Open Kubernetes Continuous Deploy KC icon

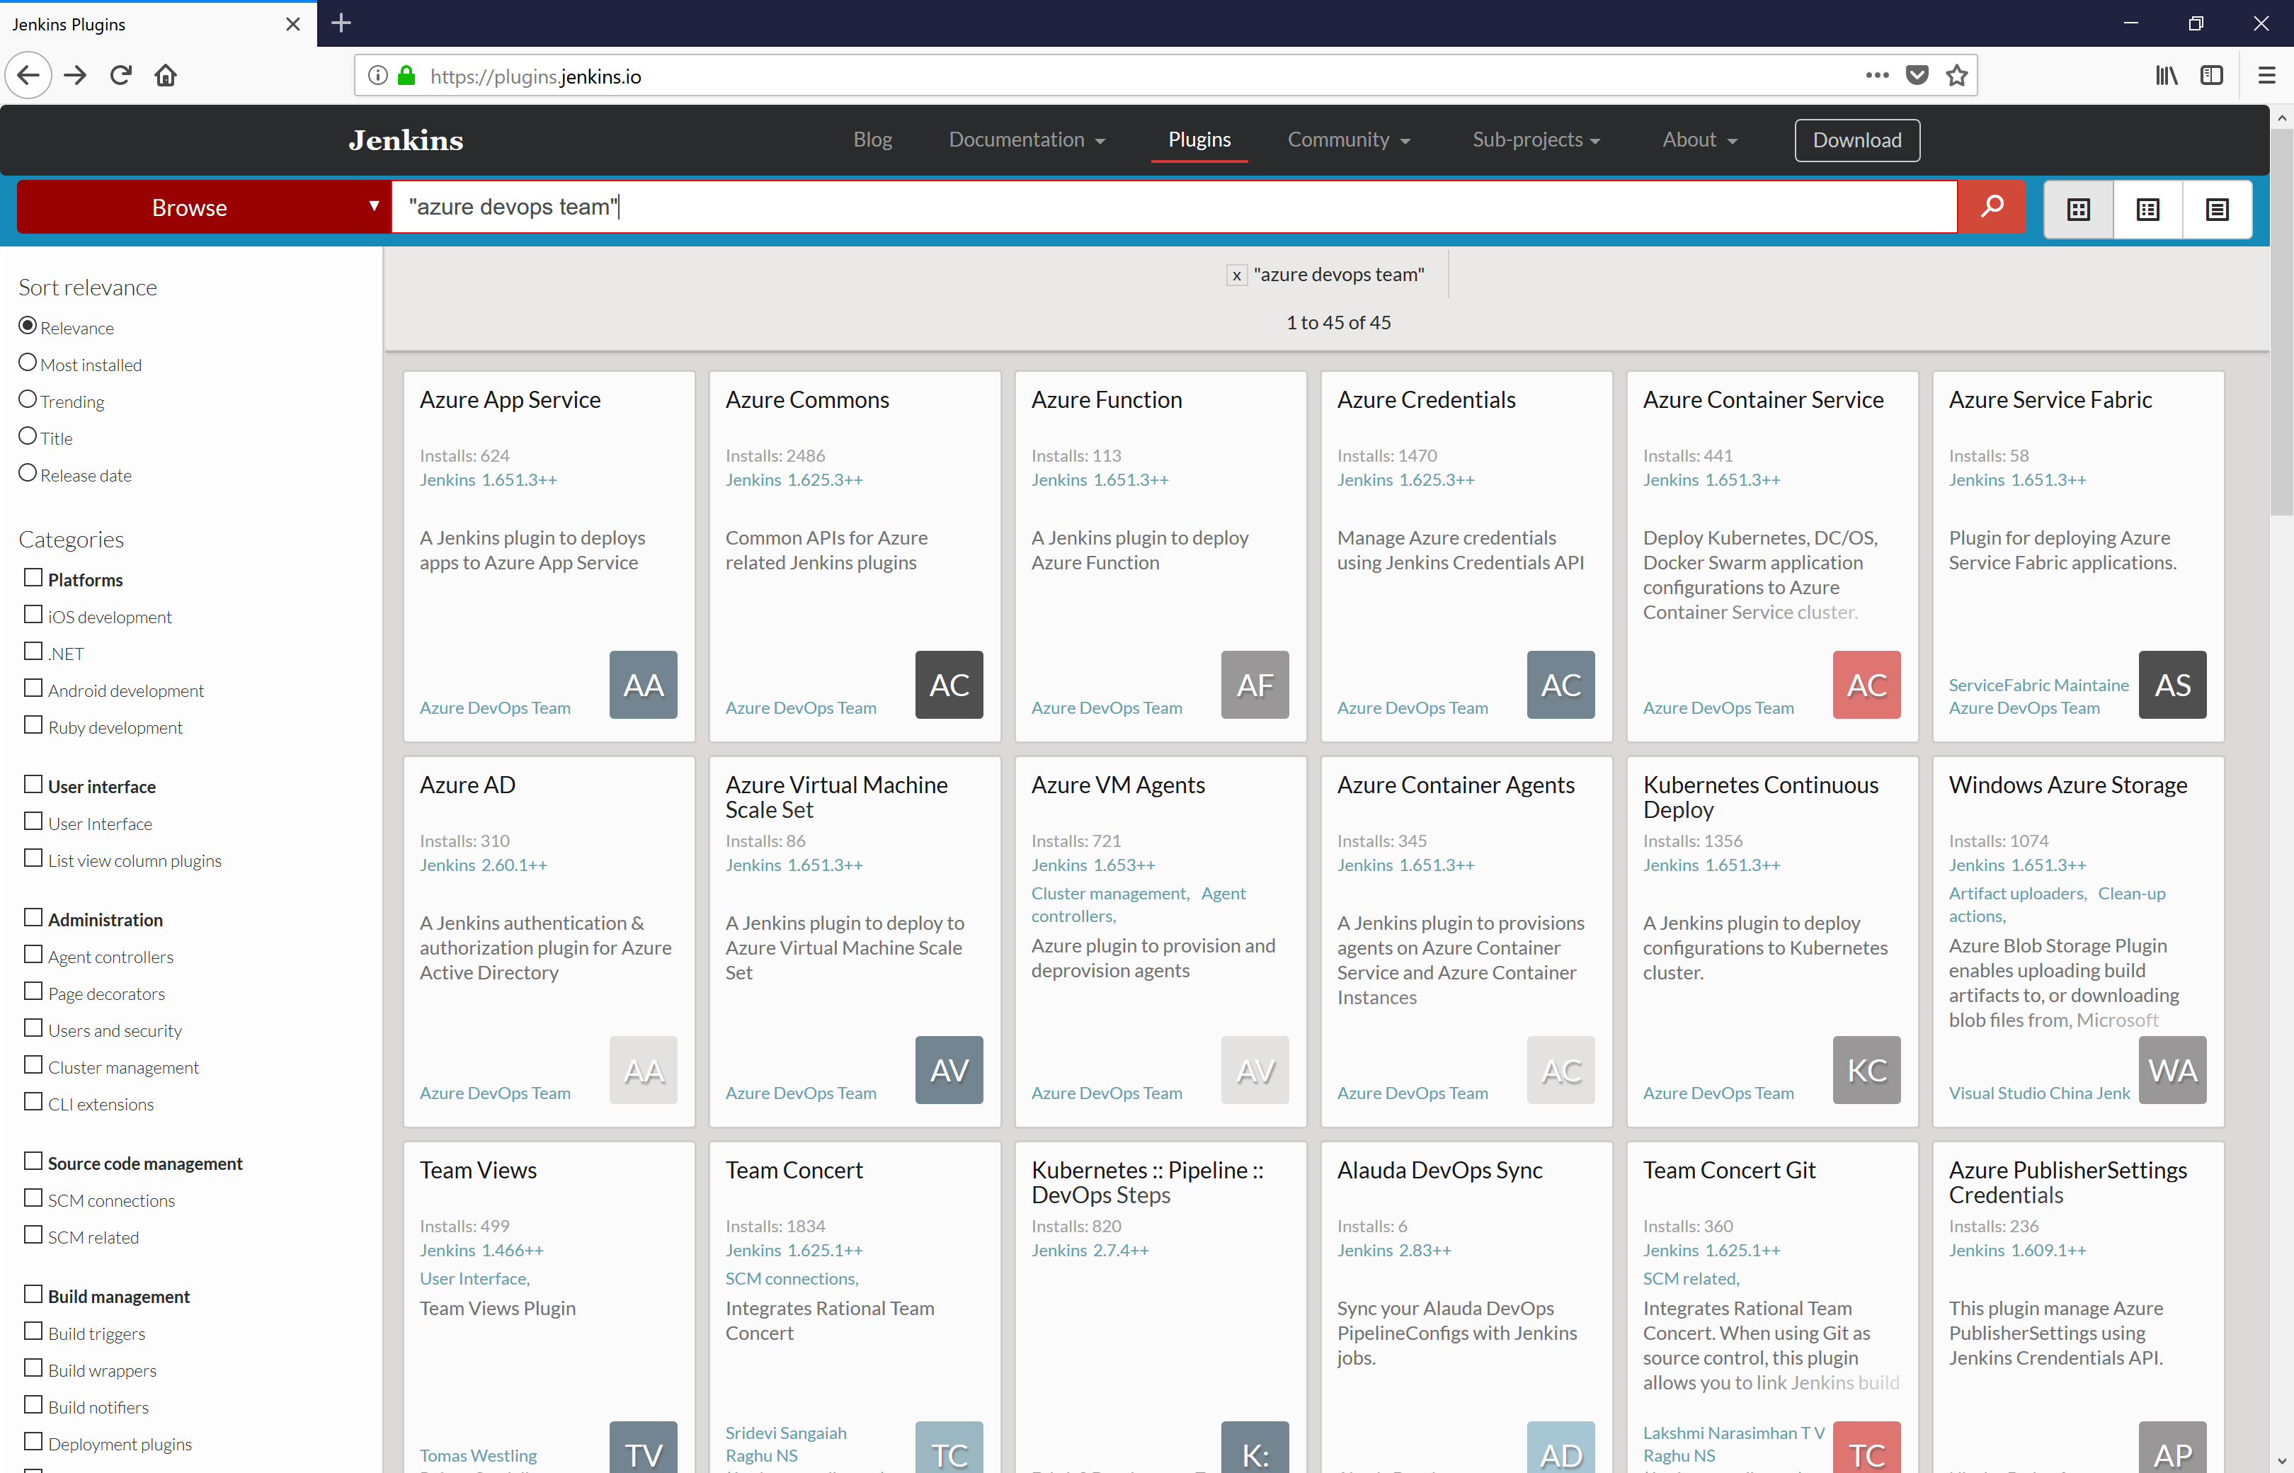click(1866, 1070)
